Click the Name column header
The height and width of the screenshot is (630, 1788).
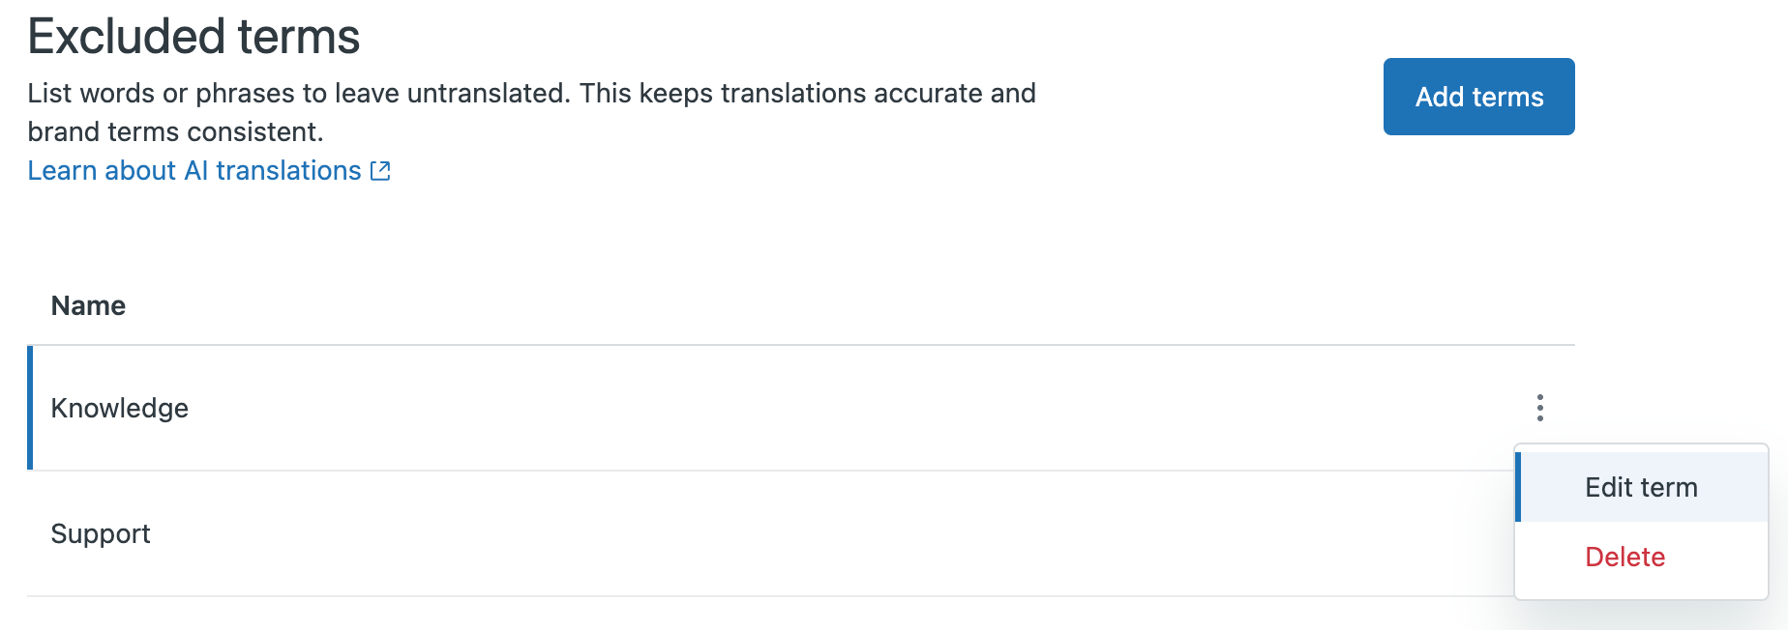point(88,306)
